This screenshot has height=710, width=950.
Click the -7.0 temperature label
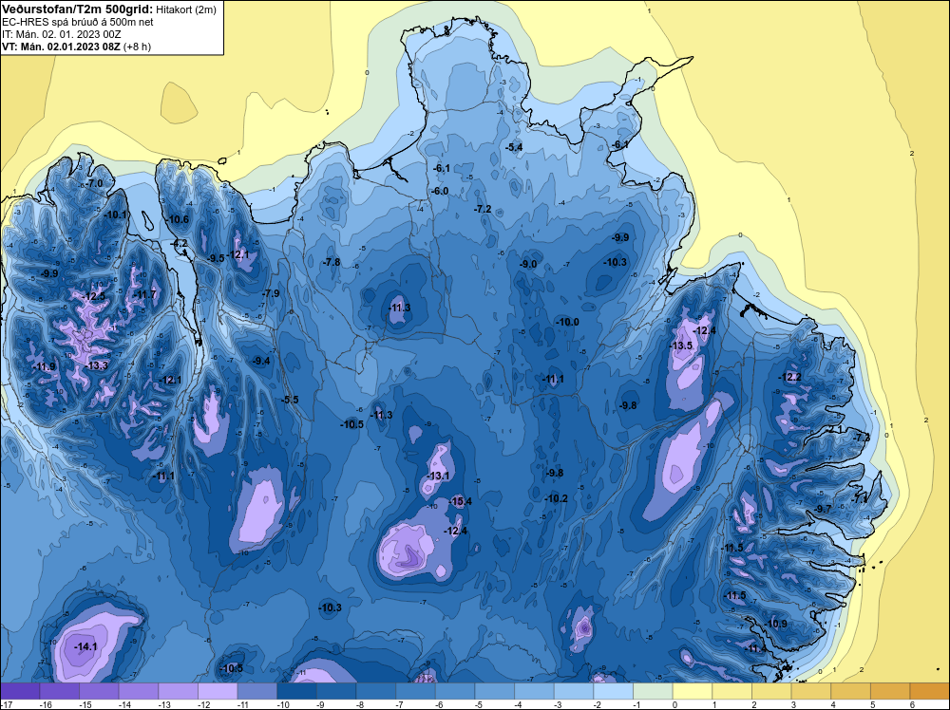[x=94, y=183]
